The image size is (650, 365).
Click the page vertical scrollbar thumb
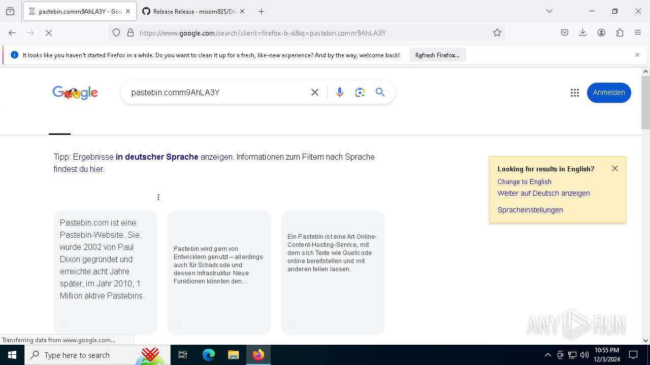click(x=645, y=102)
